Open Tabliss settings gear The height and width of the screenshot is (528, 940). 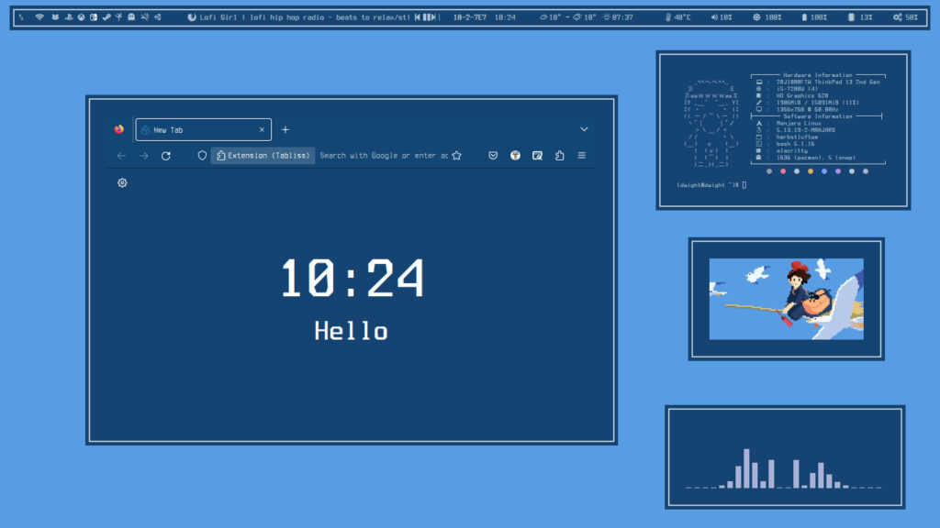(x=122, y=182)
